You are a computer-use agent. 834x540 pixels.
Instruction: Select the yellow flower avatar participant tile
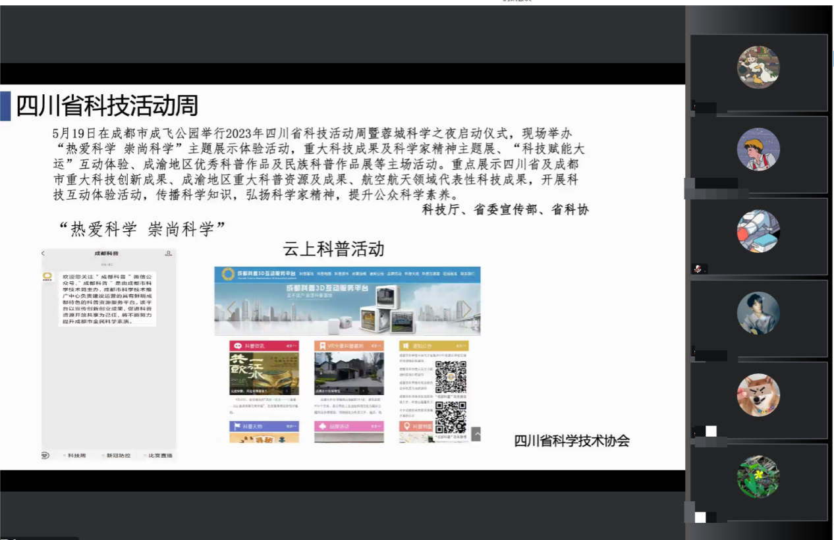(758, 477)
